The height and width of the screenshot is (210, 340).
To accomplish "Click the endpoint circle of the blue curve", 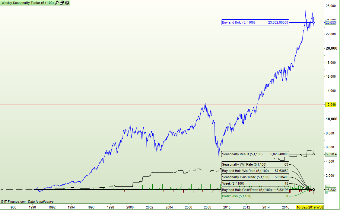I will pyautogui.click(x=313, y=23).
